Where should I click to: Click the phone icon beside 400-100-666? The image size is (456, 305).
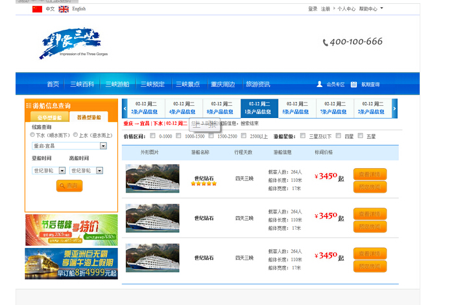click(325, 42)
